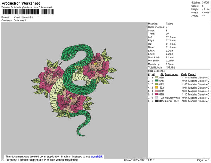Click the 'Right:' measurement label
The image size is (211, 163).
[151, 40]
